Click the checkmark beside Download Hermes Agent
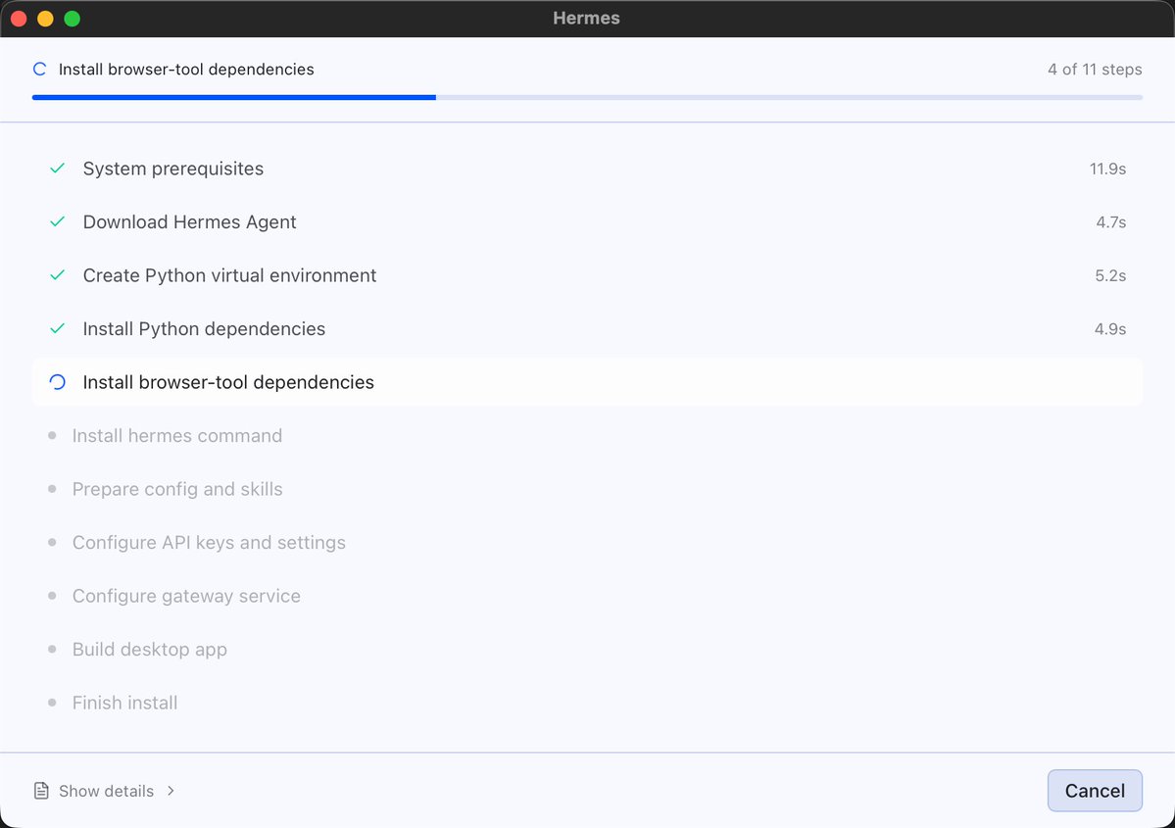Screen dimensions: 1175x828 (x=57, y=221)
